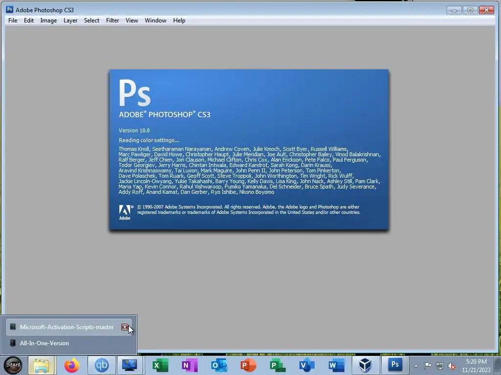Open the Start menu
501x375 pixels.
[x=13, y=365]
